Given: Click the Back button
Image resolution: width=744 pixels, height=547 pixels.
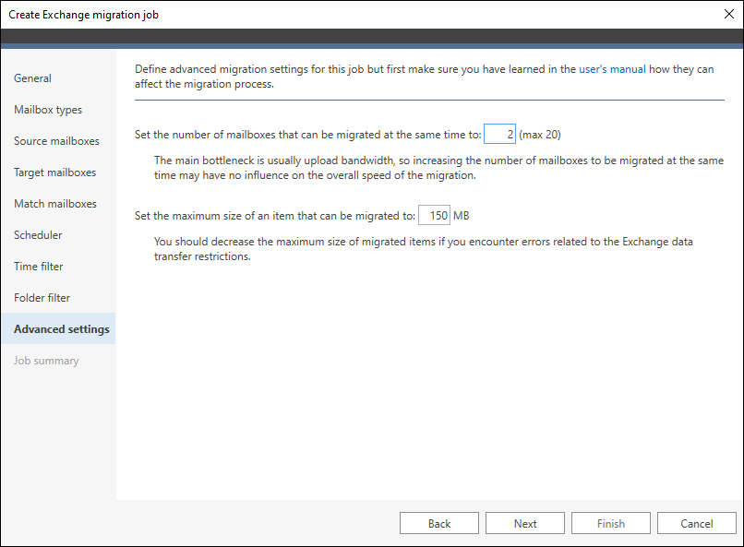Looking at the screenshot, I should tap(439, 523).
